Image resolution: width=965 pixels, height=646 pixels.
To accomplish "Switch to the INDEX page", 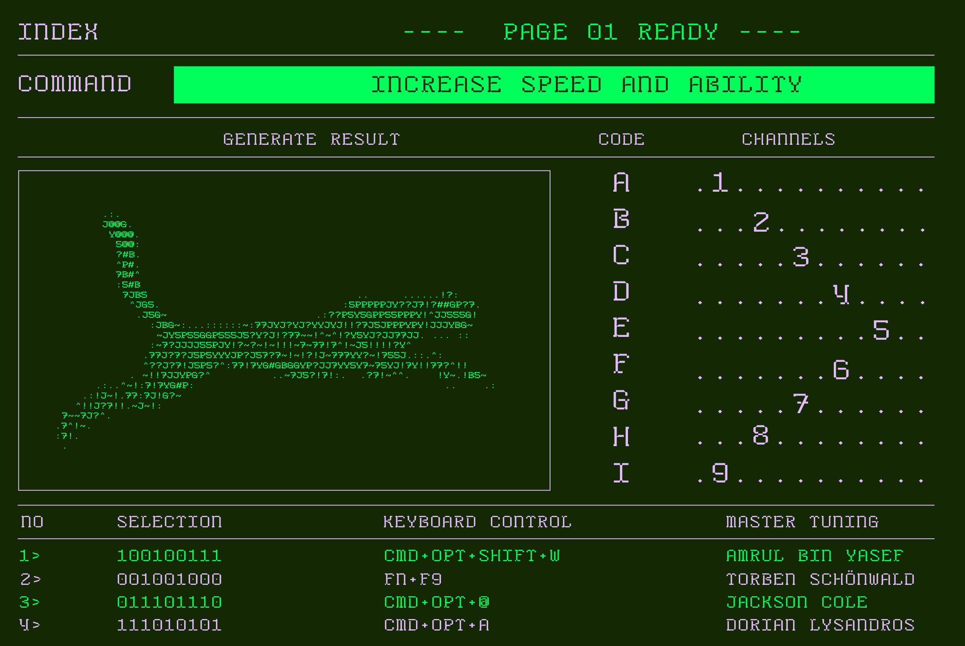I will coord(57,31).
